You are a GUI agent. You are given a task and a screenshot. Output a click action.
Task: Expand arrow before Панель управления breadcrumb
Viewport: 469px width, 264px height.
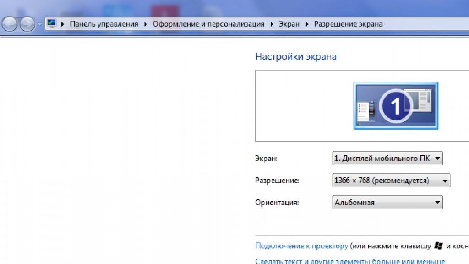click(x=62, y=24)
